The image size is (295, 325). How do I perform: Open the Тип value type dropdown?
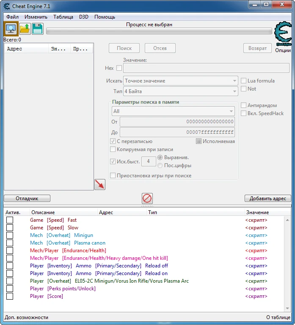click(181, 91)
